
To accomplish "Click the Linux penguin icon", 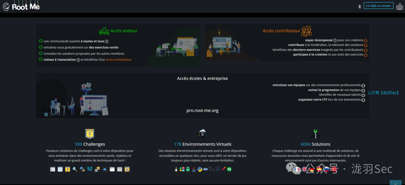I will pos(176,169).
